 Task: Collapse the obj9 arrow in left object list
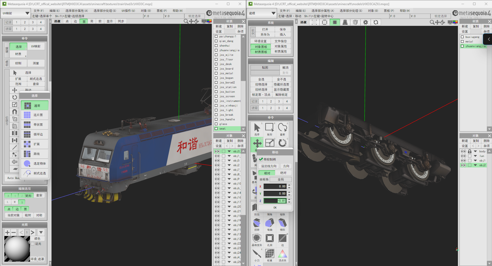click(229, 179)
